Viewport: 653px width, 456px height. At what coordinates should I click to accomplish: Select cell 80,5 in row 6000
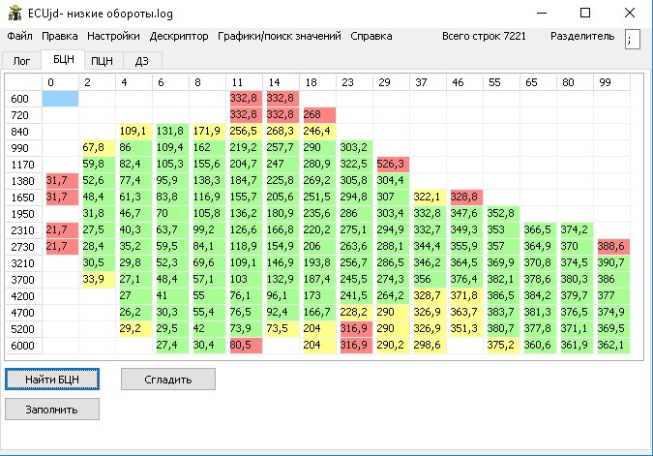pos(245,345)
